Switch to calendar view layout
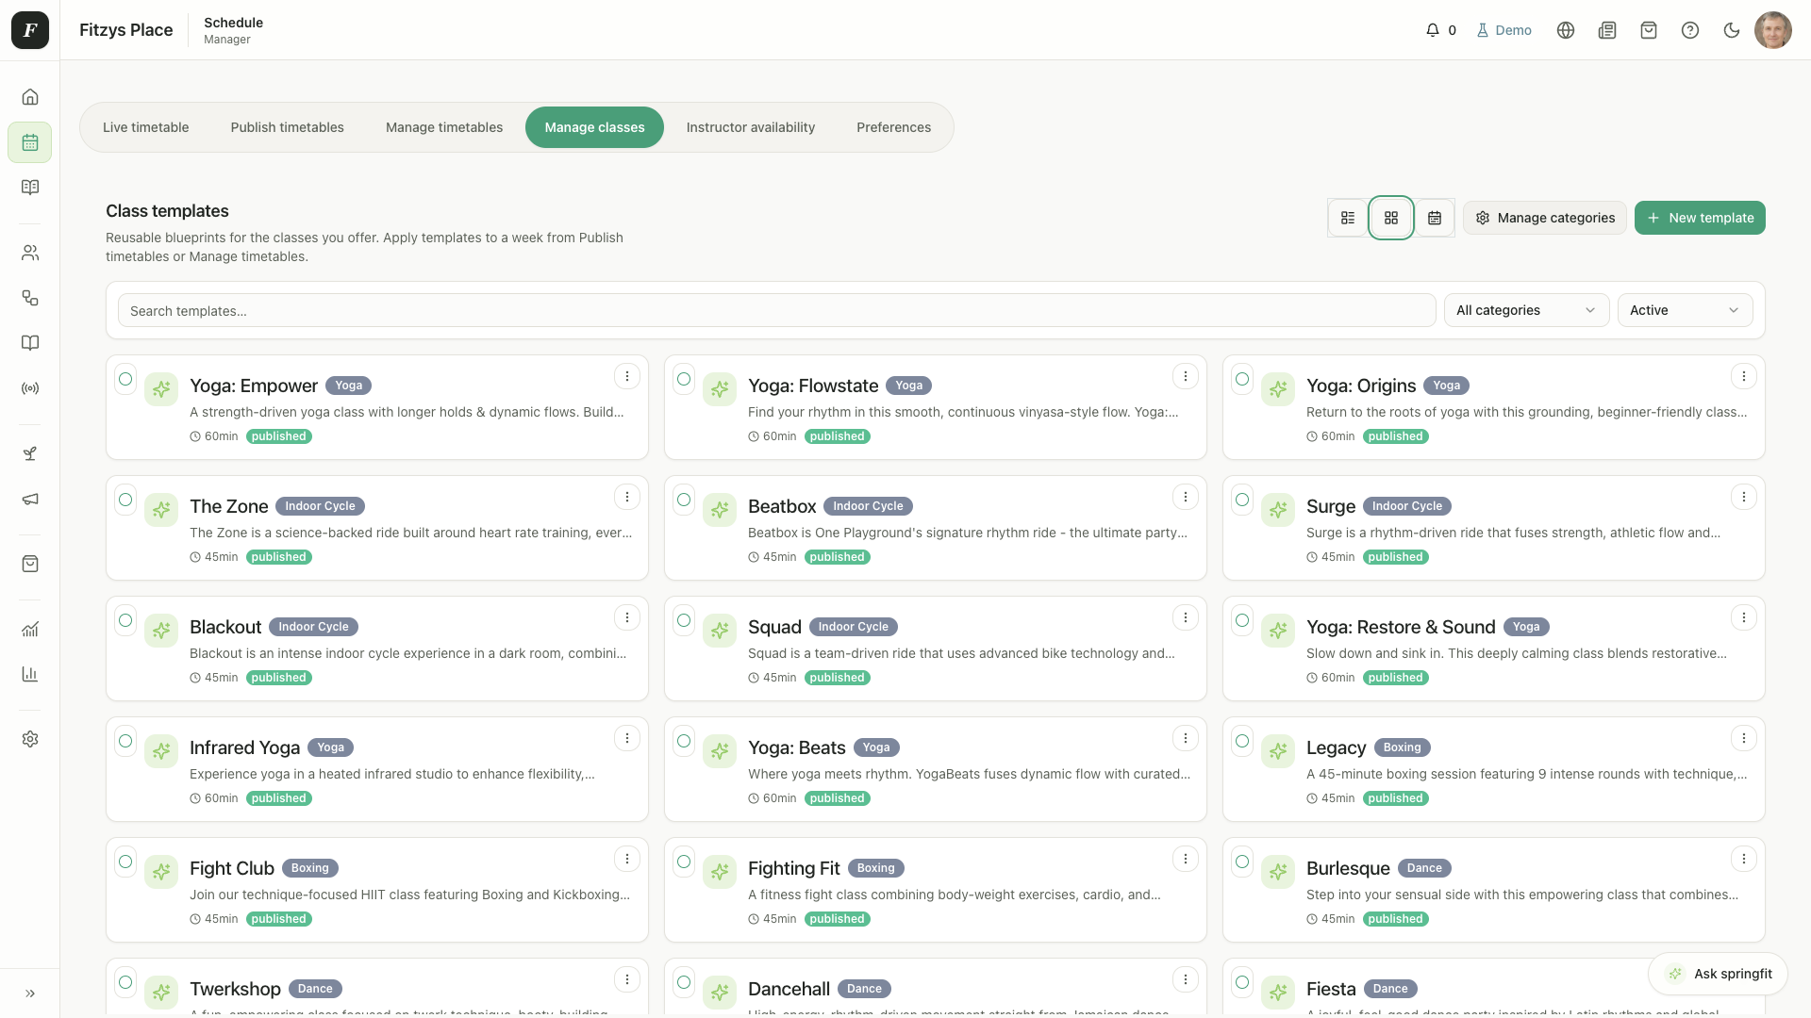Viewport: 1811px width, 1018px height. click(1435, 218)
